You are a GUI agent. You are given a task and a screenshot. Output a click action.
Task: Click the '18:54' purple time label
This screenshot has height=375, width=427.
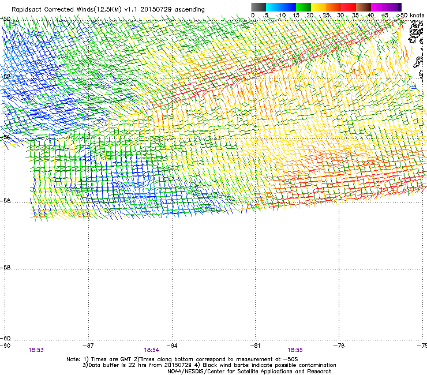pos(152,350)
